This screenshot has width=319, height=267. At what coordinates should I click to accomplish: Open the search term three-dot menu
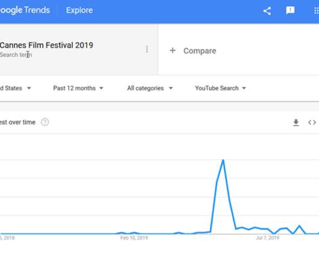(x=147, y=49)
